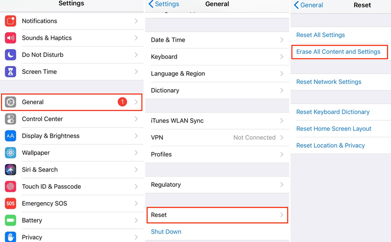Viewport: 391px width, 242px height.
Task: Select the Screen Time hourglass icon
Action: [11, 72]
